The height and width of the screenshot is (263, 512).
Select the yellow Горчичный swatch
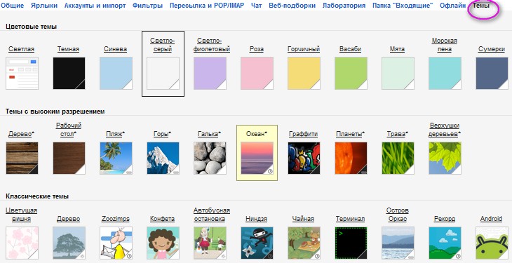tap(304, 73)
